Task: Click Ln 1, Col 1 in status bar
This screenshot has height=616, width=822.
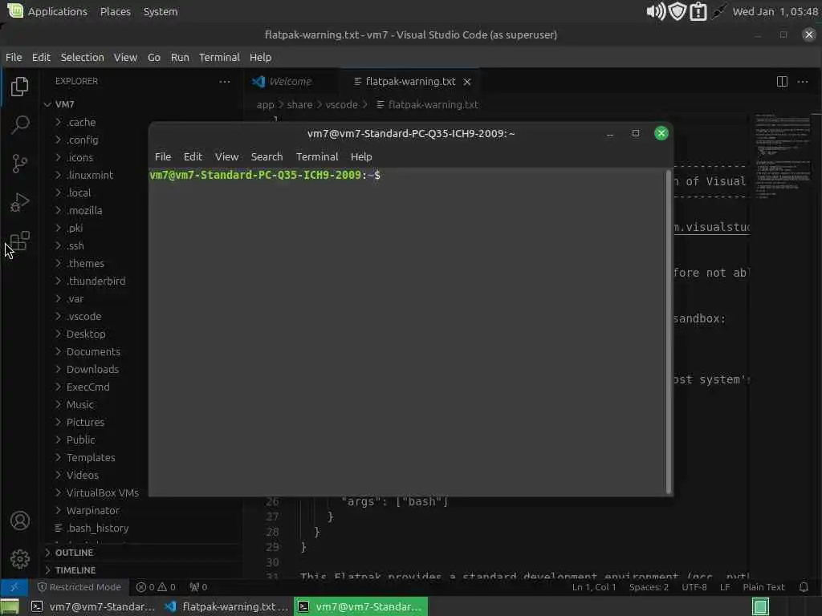Action: pyautogui.click(x=593, y=586)
